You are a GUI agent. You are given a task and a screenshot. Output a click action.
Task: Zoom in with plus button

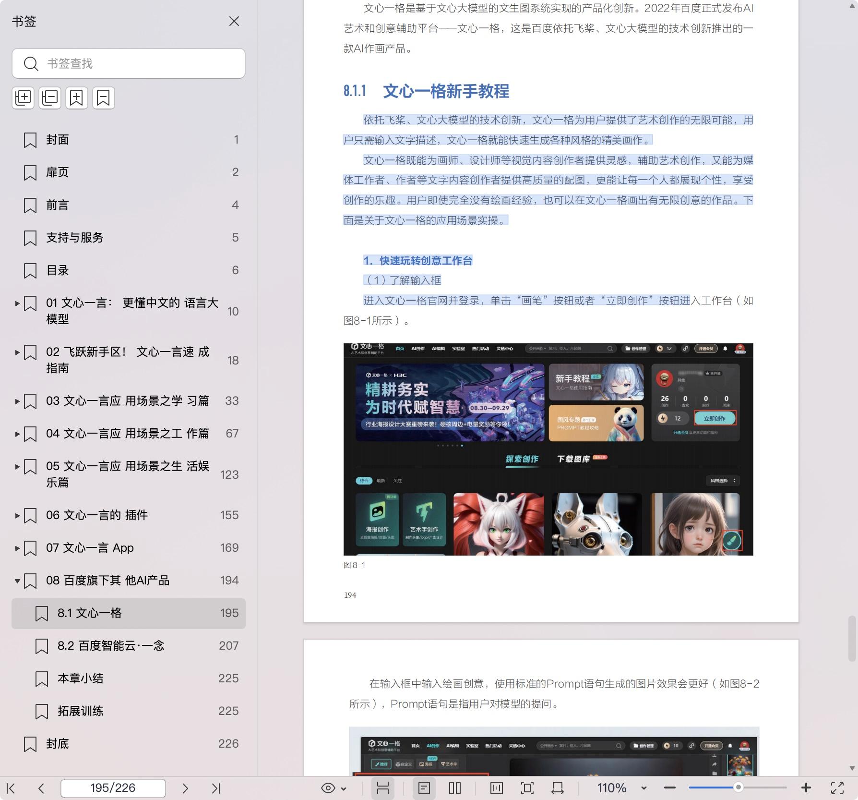[x=806, y=788]
